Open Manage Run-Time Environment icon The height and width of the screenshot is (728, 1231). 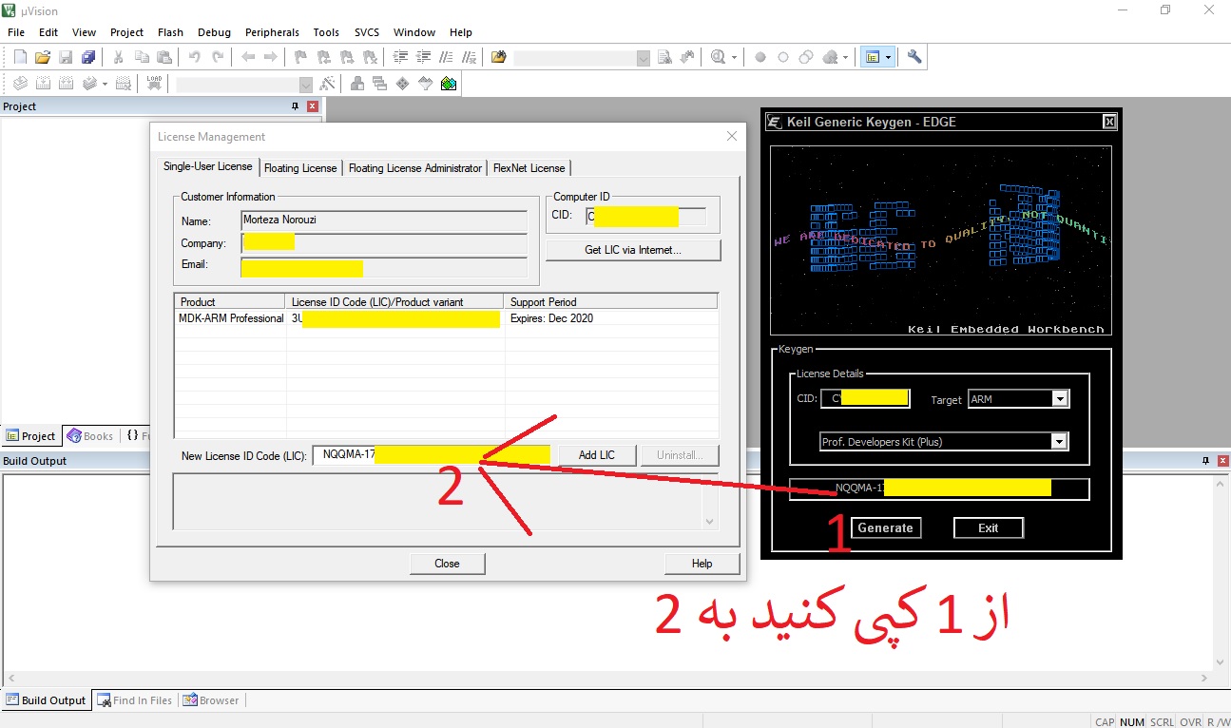(x=403, y=84)
